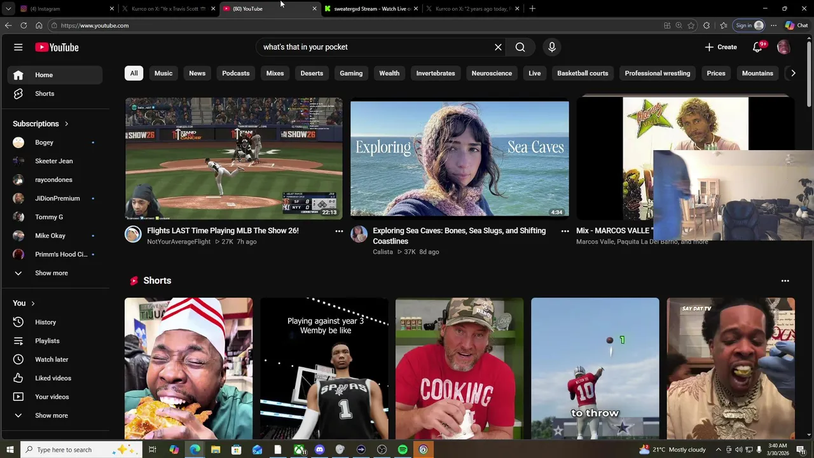Expand Show more under Subscriptions
This screenshot has height=458, width=814.
click(x=55, y=273)
